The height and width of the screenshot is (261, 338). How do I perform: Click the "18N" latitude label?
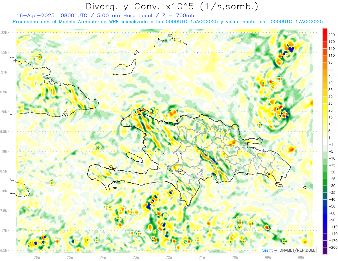(x=4, y=191)
